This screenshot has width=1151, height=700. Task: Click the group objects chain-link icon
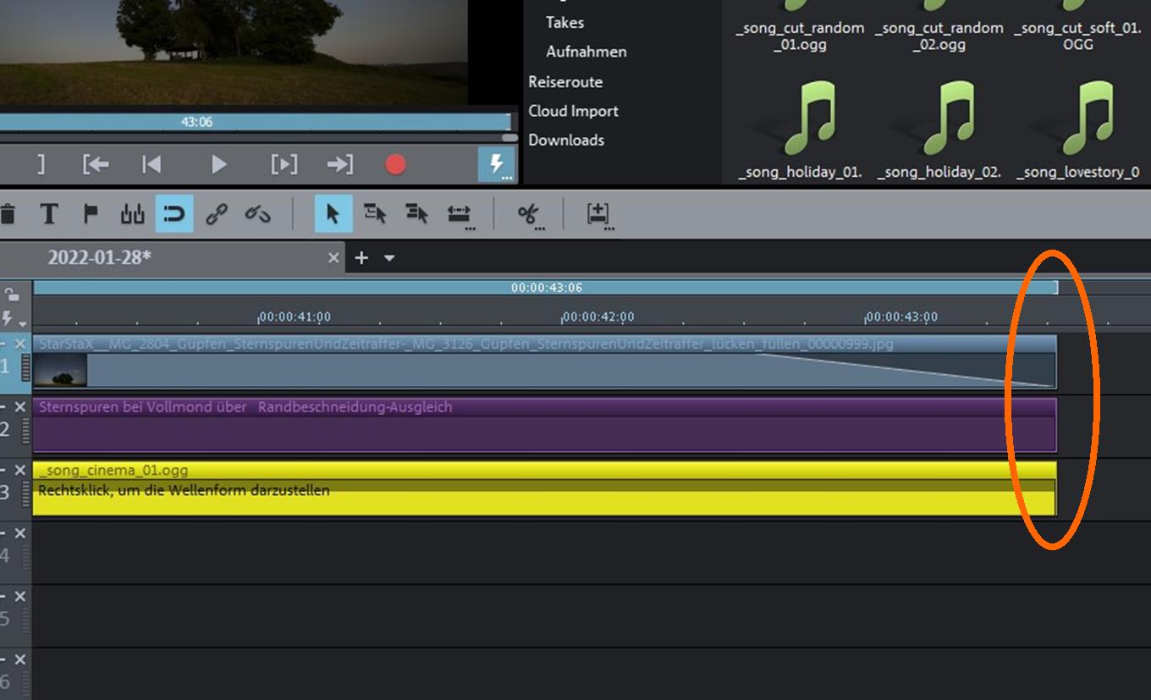click(217, 214)
